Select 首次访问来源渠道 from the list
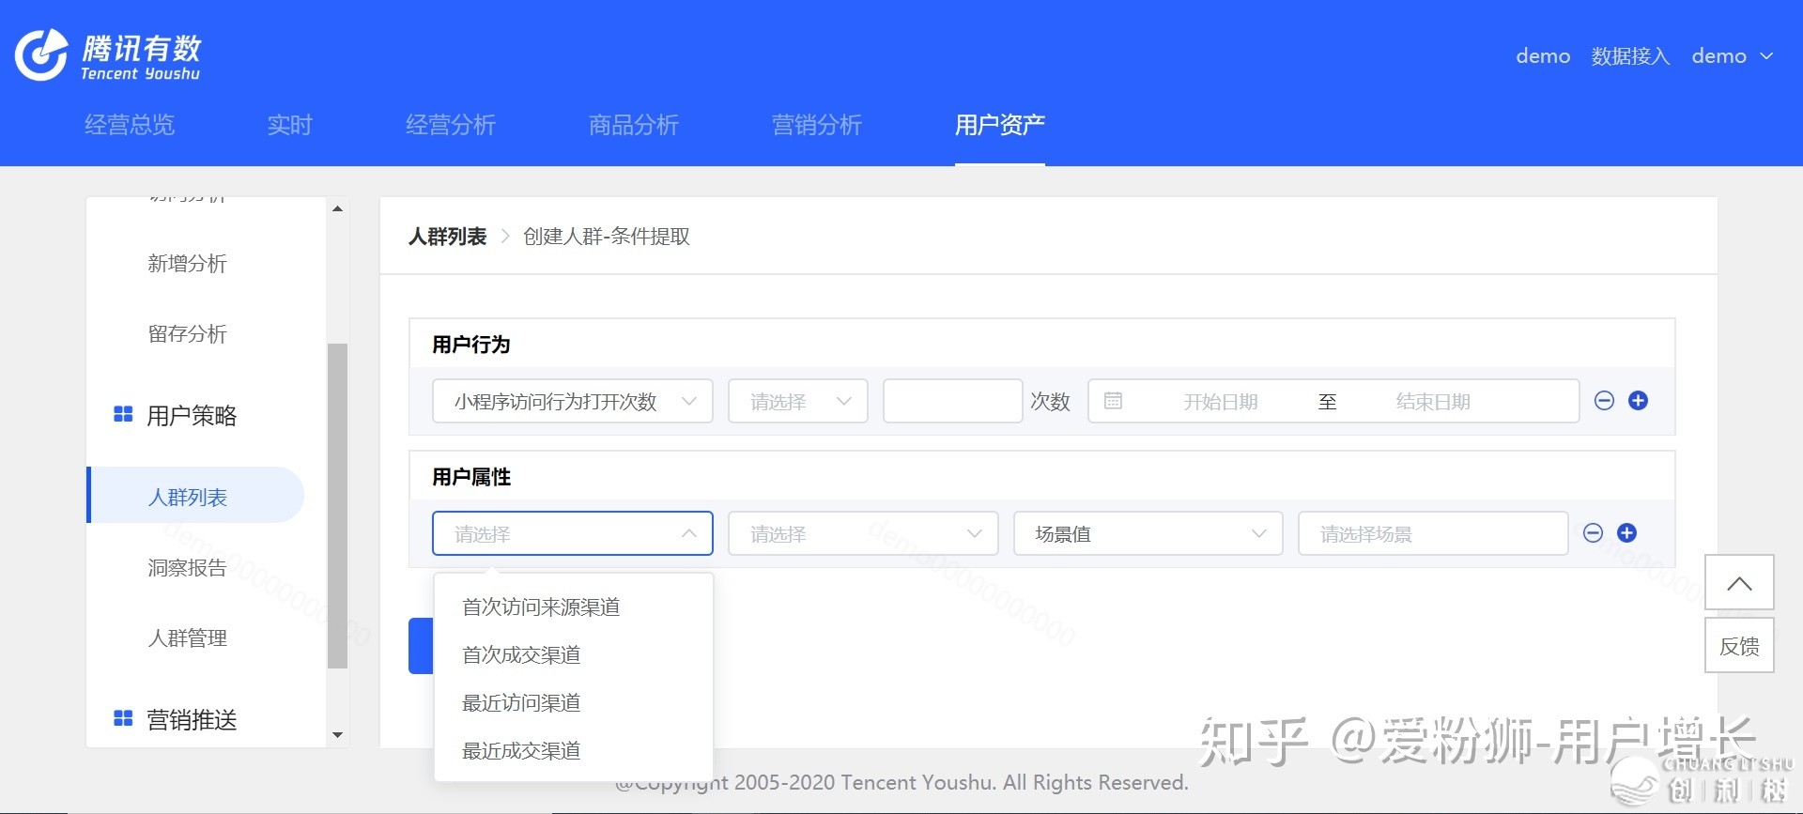 [541, 607]
